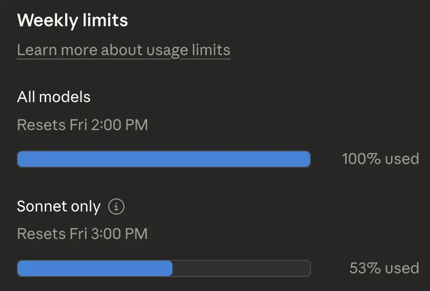Screen dimensions: 430x291
Task: Click the Resets Fri 2:00 PM text
Action: pyautogui.click(x=82, y=125)
